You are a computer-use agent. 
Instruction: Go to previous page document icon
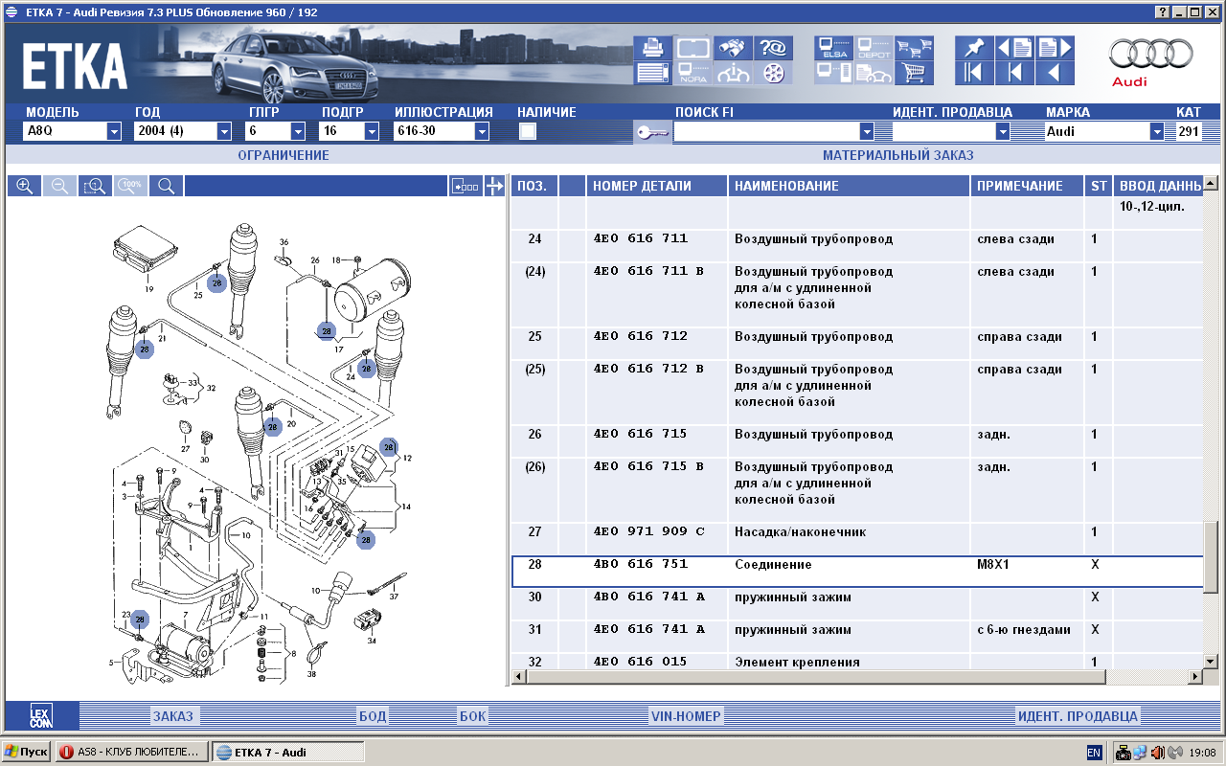1014,48
